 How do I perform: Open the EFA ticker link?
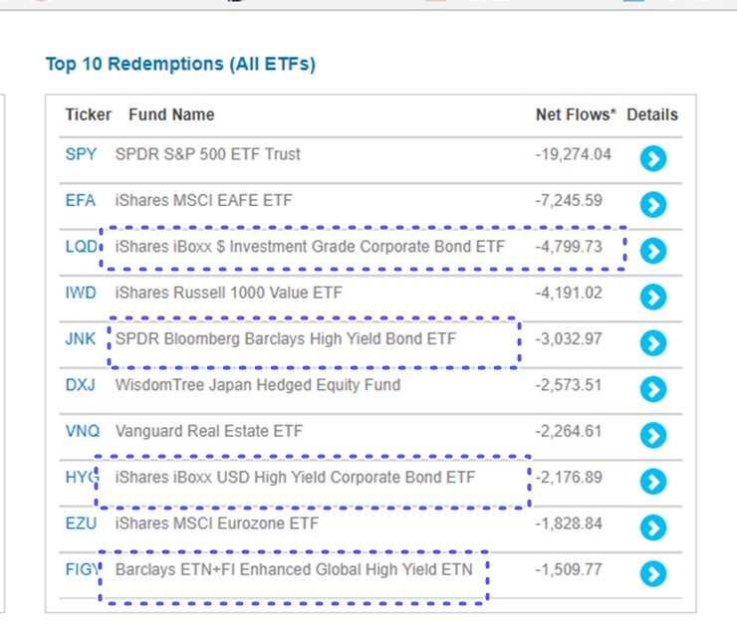(x=81, y=200)
